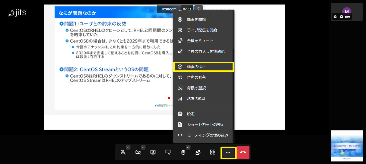Image resolution: width=366 pixels, height=164 pixels.
Task: Click the Jitsi logo
Action: [18, 13]
